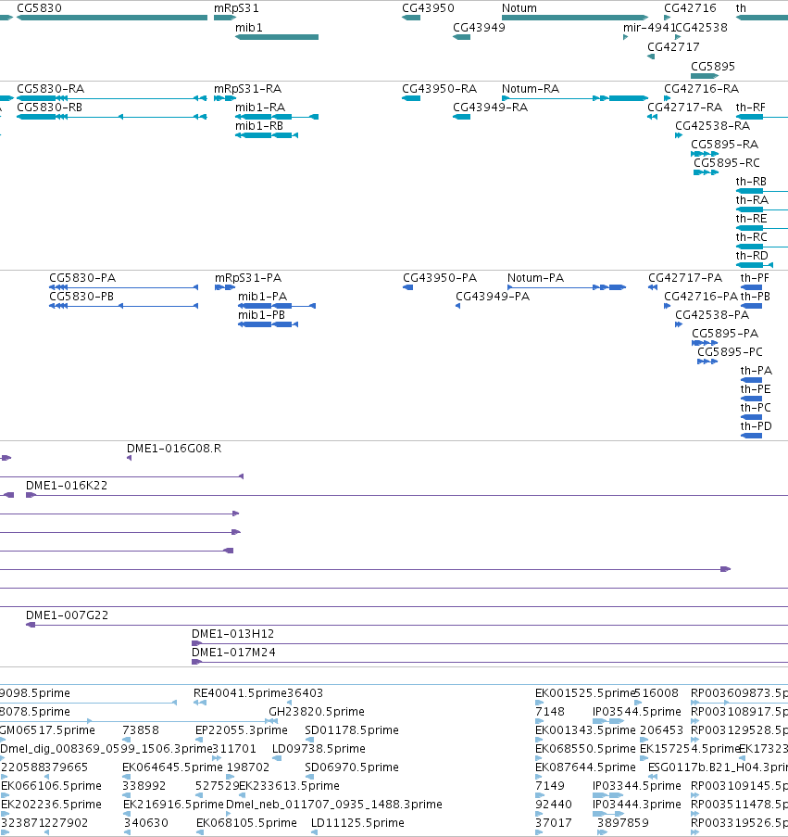Open the EP22055.3prime EST label
Image resolution: width=788 pixels, height=837 pixels.
242,730
